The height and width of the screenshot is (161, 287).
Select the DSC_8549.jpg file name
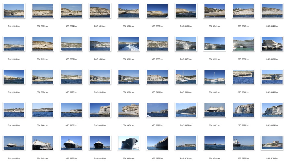click(x=272, y=26)
